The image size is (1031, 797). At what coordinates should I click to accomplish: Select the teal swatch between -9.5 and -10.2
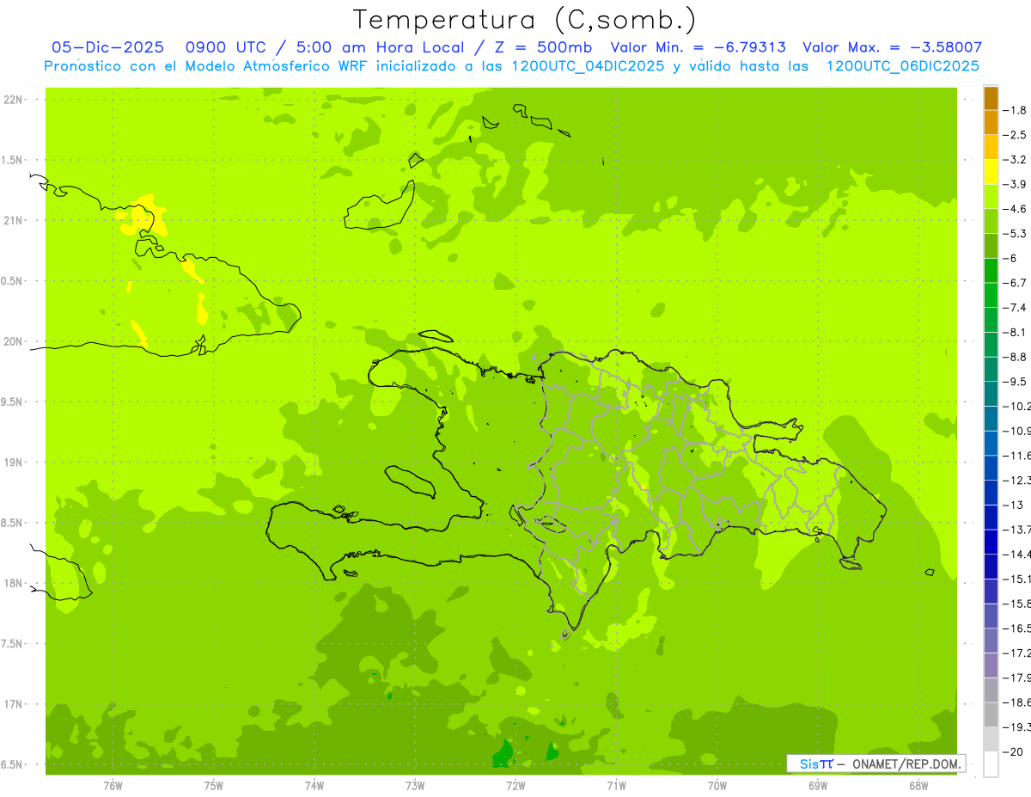[x=991, y=394]
